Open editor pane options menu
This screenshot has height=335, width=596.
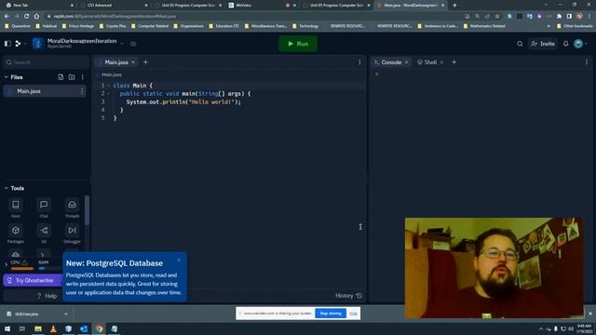[x=359, y=62]
